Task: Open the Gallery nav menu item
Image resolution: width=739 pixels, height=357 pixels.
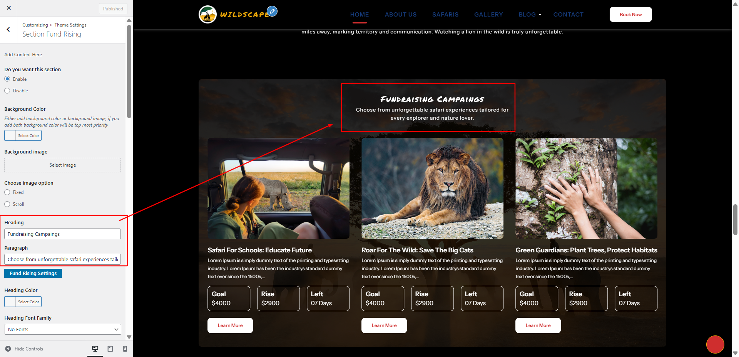Action: pyautogui.click(x=488, y=15)
